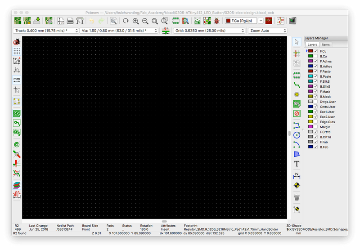
Task: Toggle B.Cu layer visibility checkbox
Action: pos(315,56)
